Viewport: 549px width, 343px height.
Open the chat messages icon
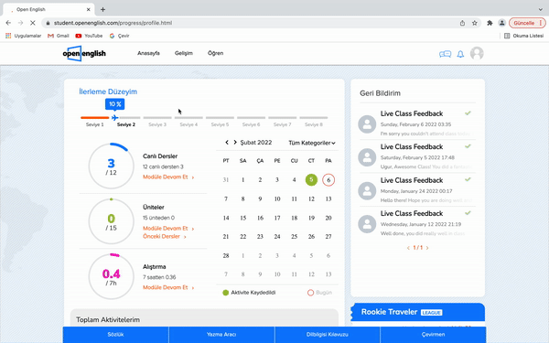pos(445,54)
